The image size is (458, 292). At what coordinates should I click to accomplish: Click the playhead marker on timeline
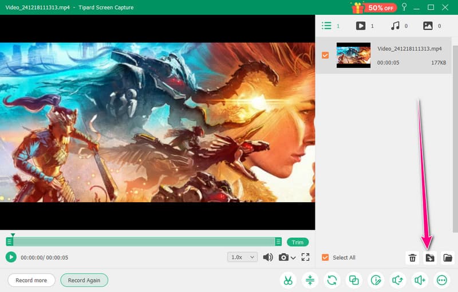click(x=13, y=235)
